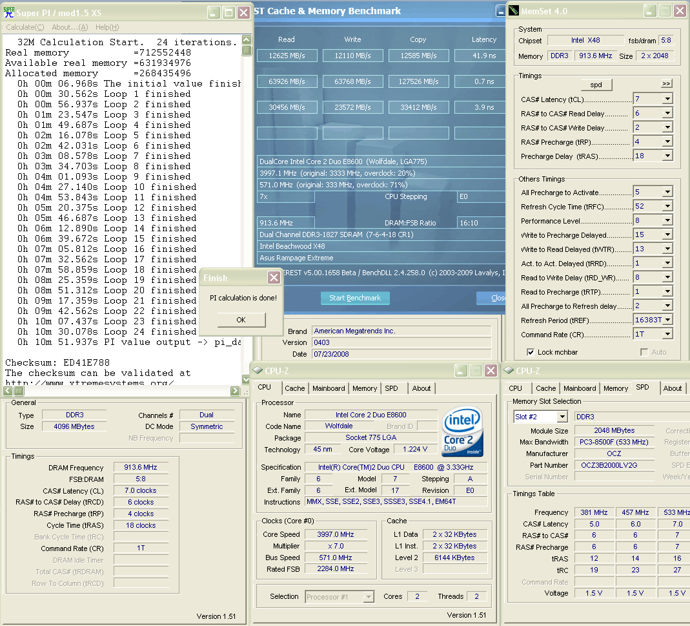Click the BIOS Version field 0403

pyautogui.click(x=401, y=342)
